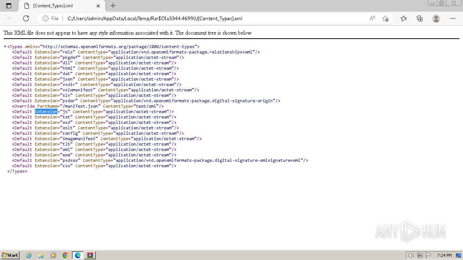
Task: Click the 'pkgdef' extension row
Action: click(98, 57)
